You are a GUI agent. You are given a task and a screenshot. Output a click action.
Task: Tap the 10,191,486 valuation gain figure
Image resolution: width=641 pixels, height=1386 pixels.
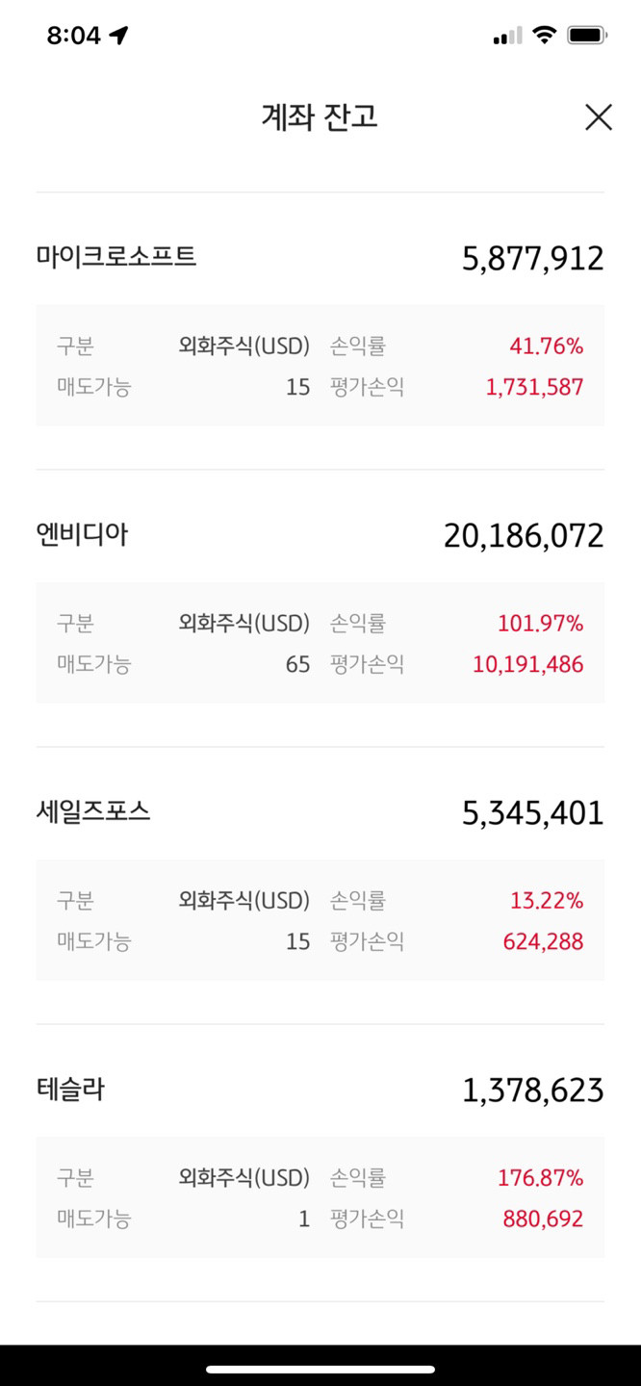tap(528, 664)
